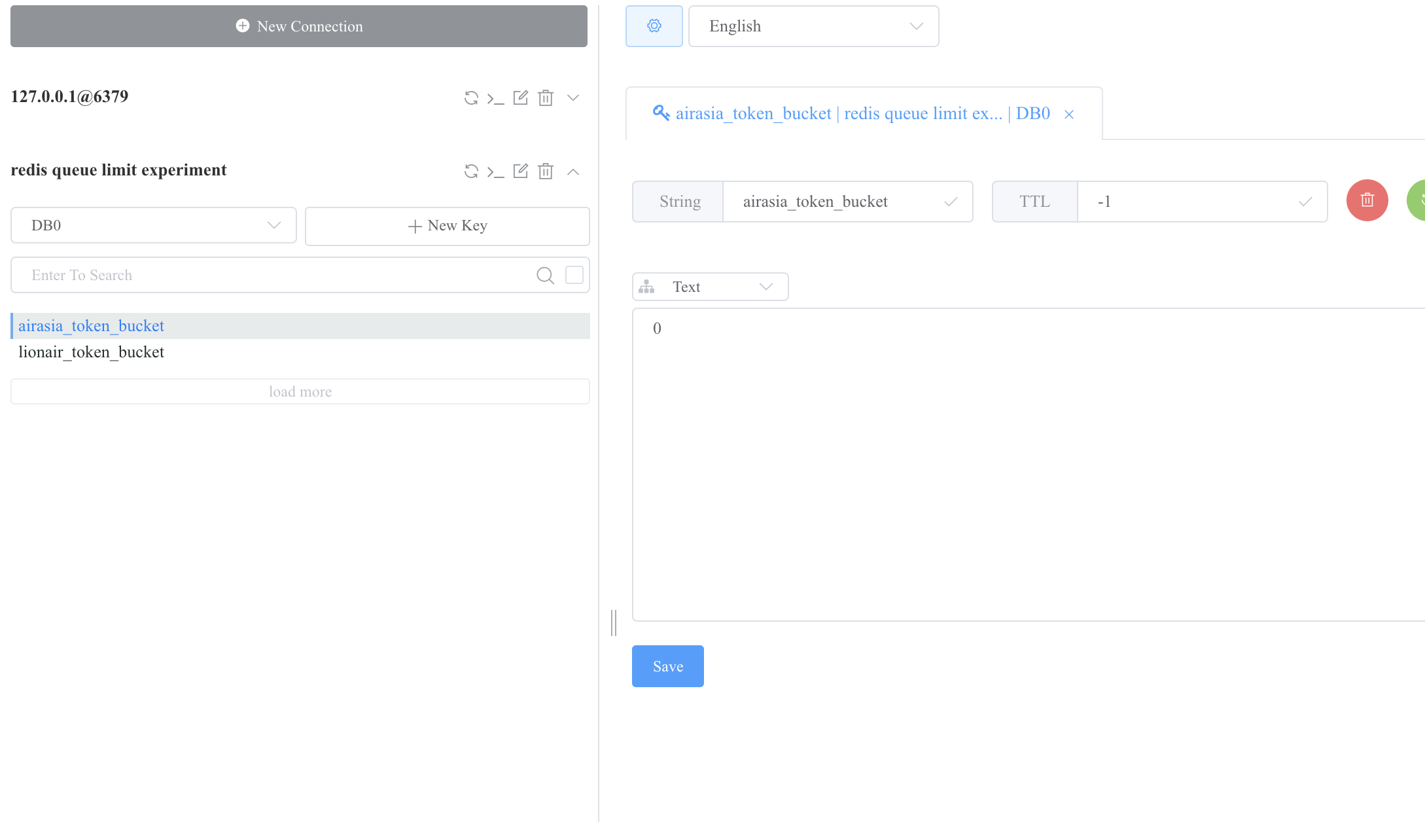Collapse redis queue limit experiment connection
This screenshot has height=822, width=1425.
coord(573,171)
